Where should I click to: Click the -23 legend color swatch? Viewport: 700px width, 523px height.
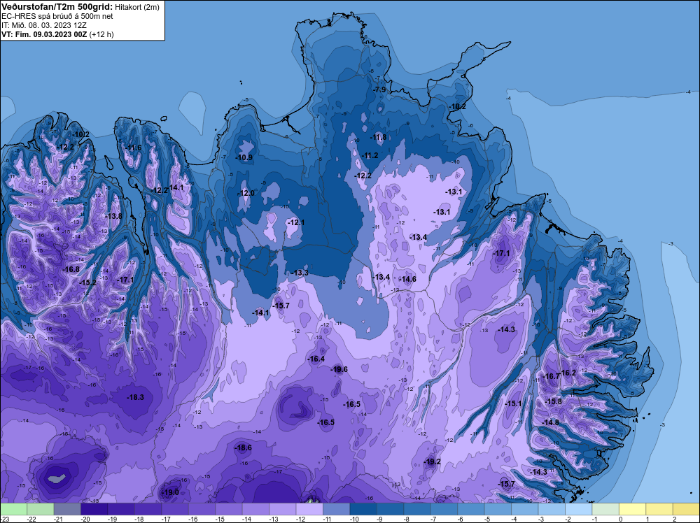coord(13,509)
